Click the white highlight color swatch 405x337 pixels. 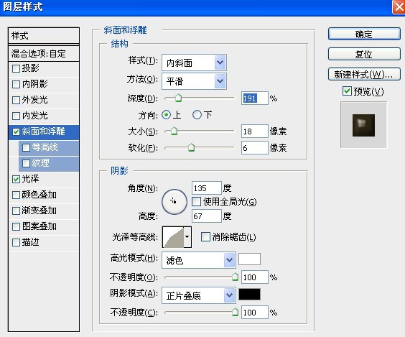pyautogui.click(x=249, y=259)
